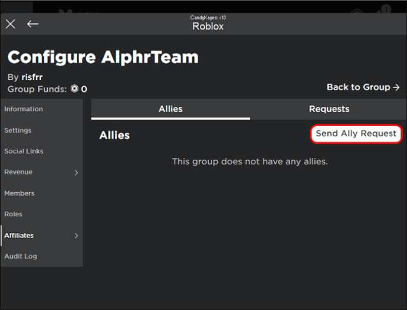
Task: Expand the Revenue chevron arrow
Action: coord(76,173)
